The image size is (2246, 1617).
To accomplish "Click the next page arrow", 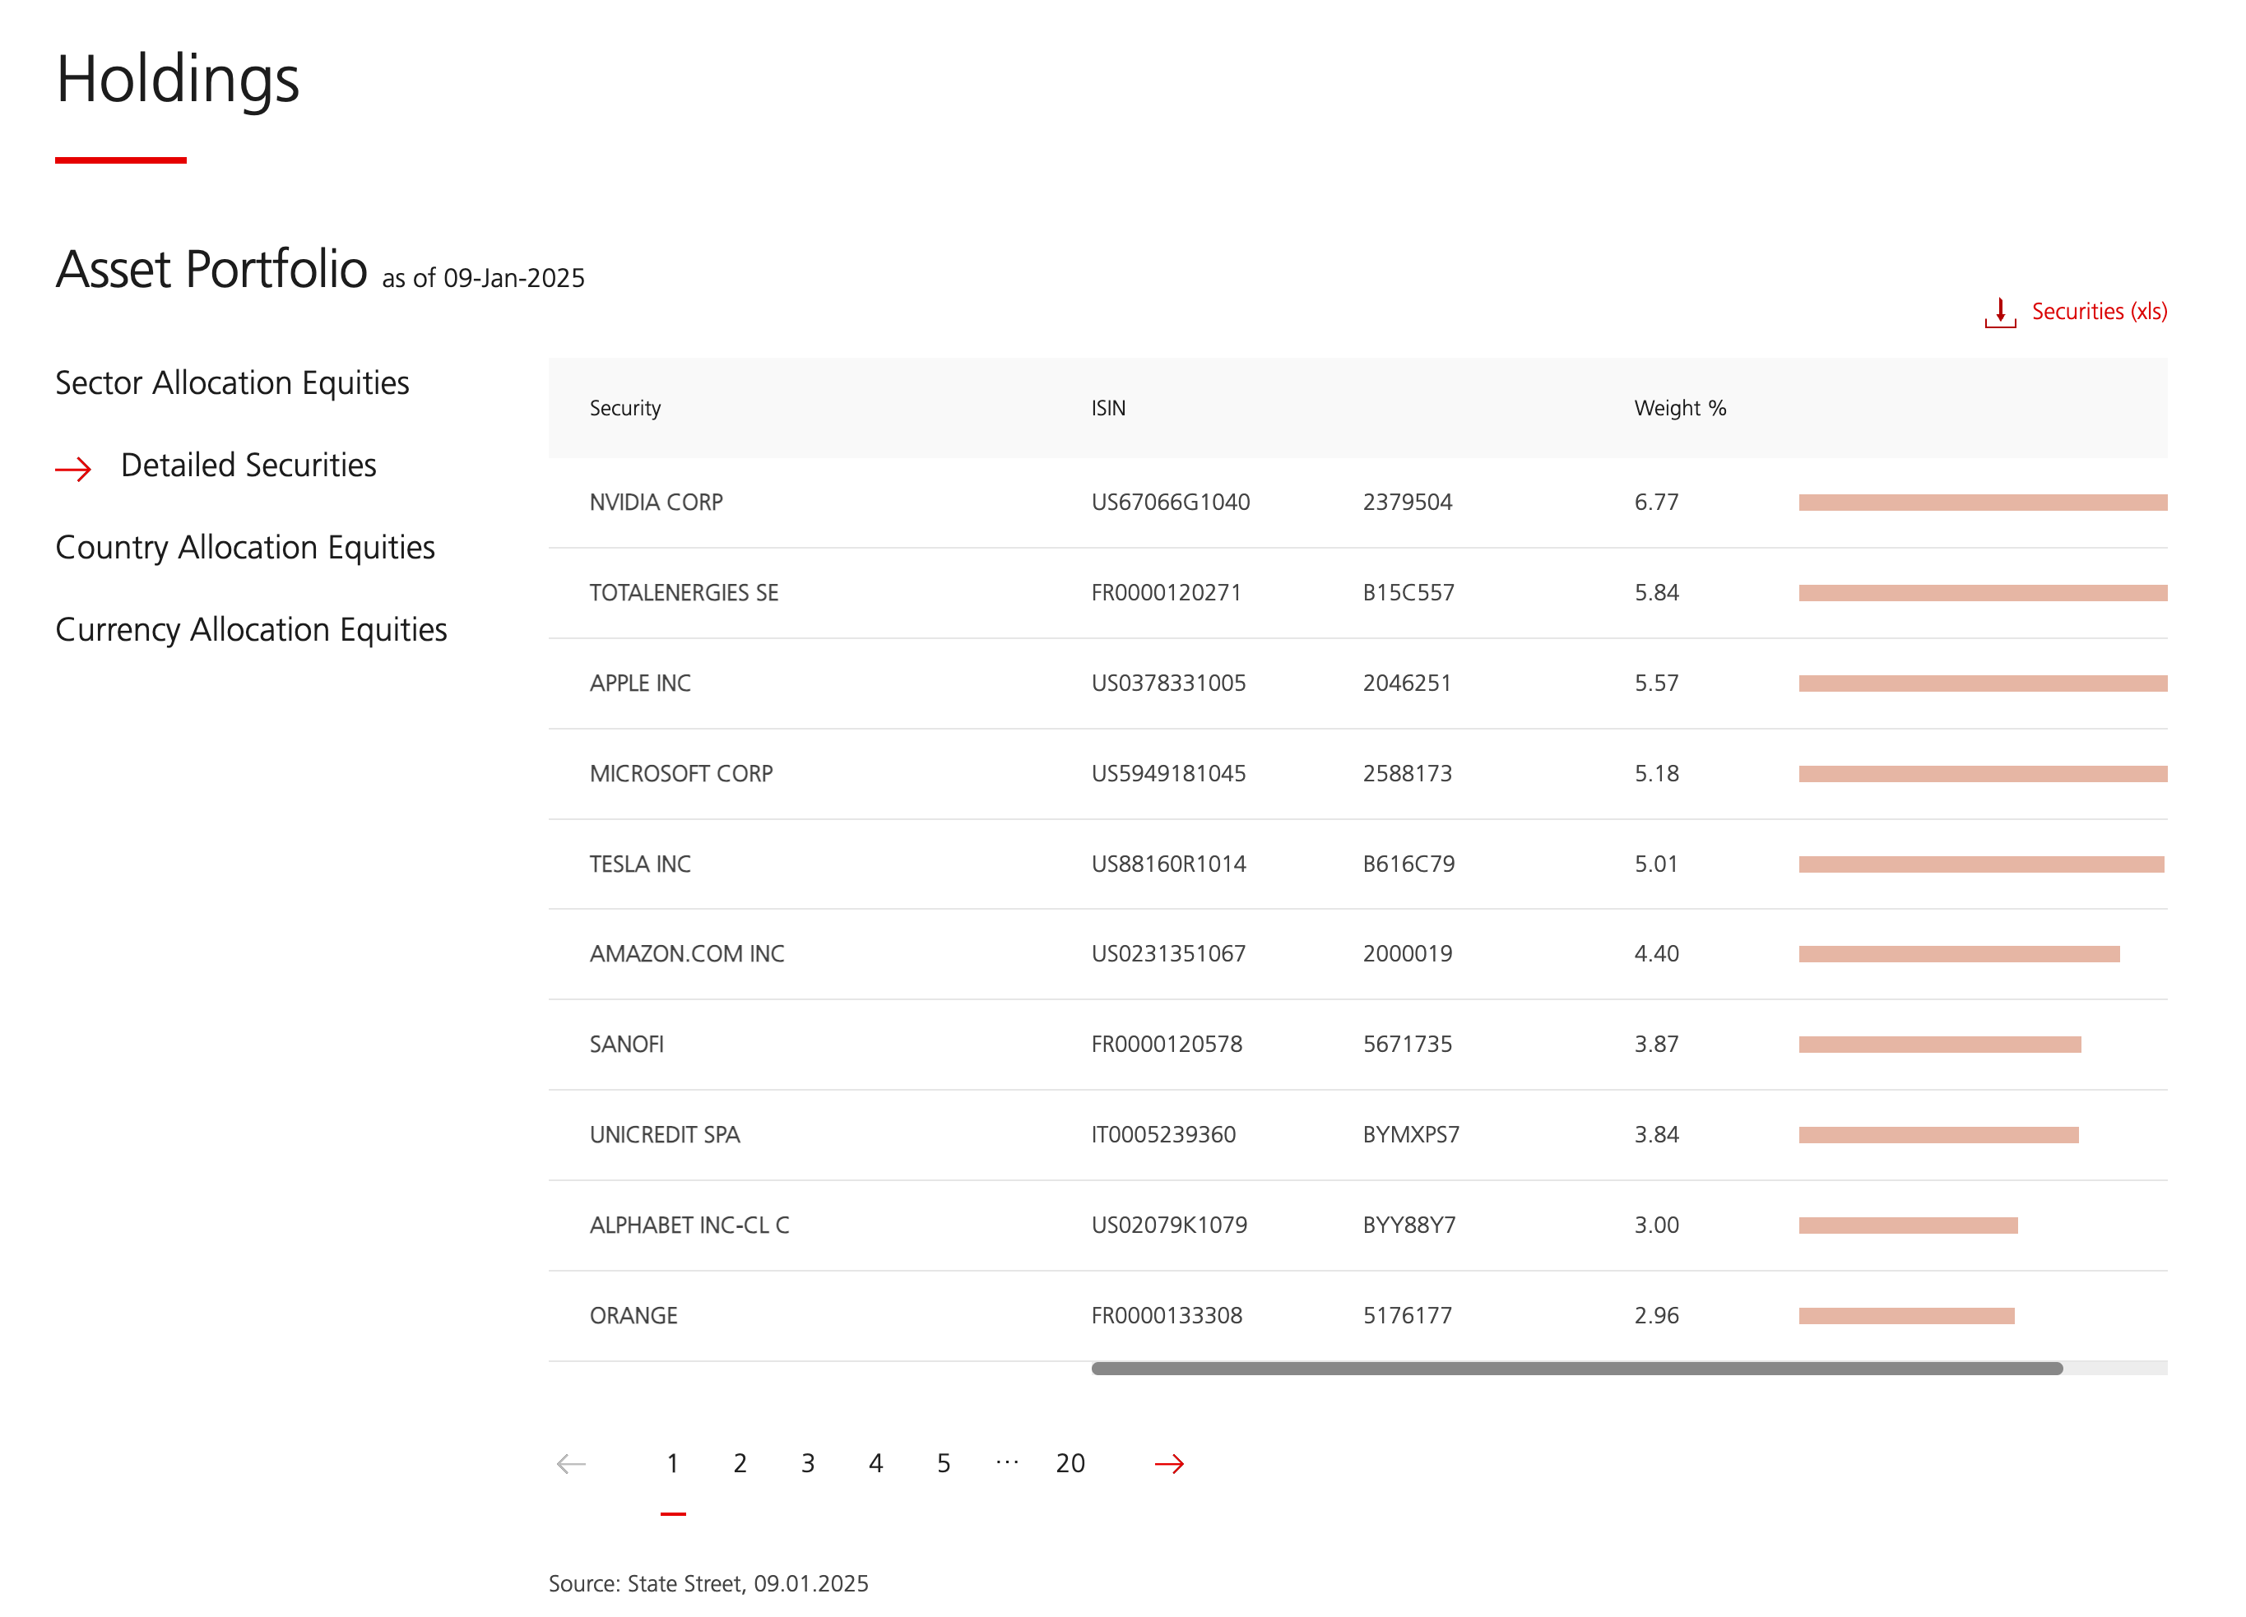I will [1168, 1463].
